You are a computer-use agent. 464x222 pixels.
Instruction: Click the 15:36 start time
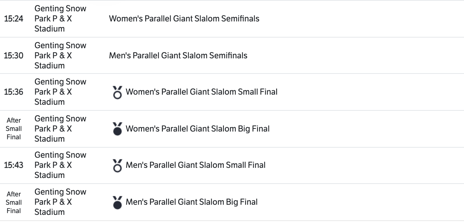point(13,92)
